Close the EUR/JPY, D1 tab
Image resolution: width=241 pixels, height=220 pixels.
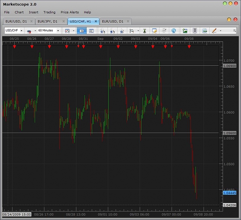[x=64, y=21]
